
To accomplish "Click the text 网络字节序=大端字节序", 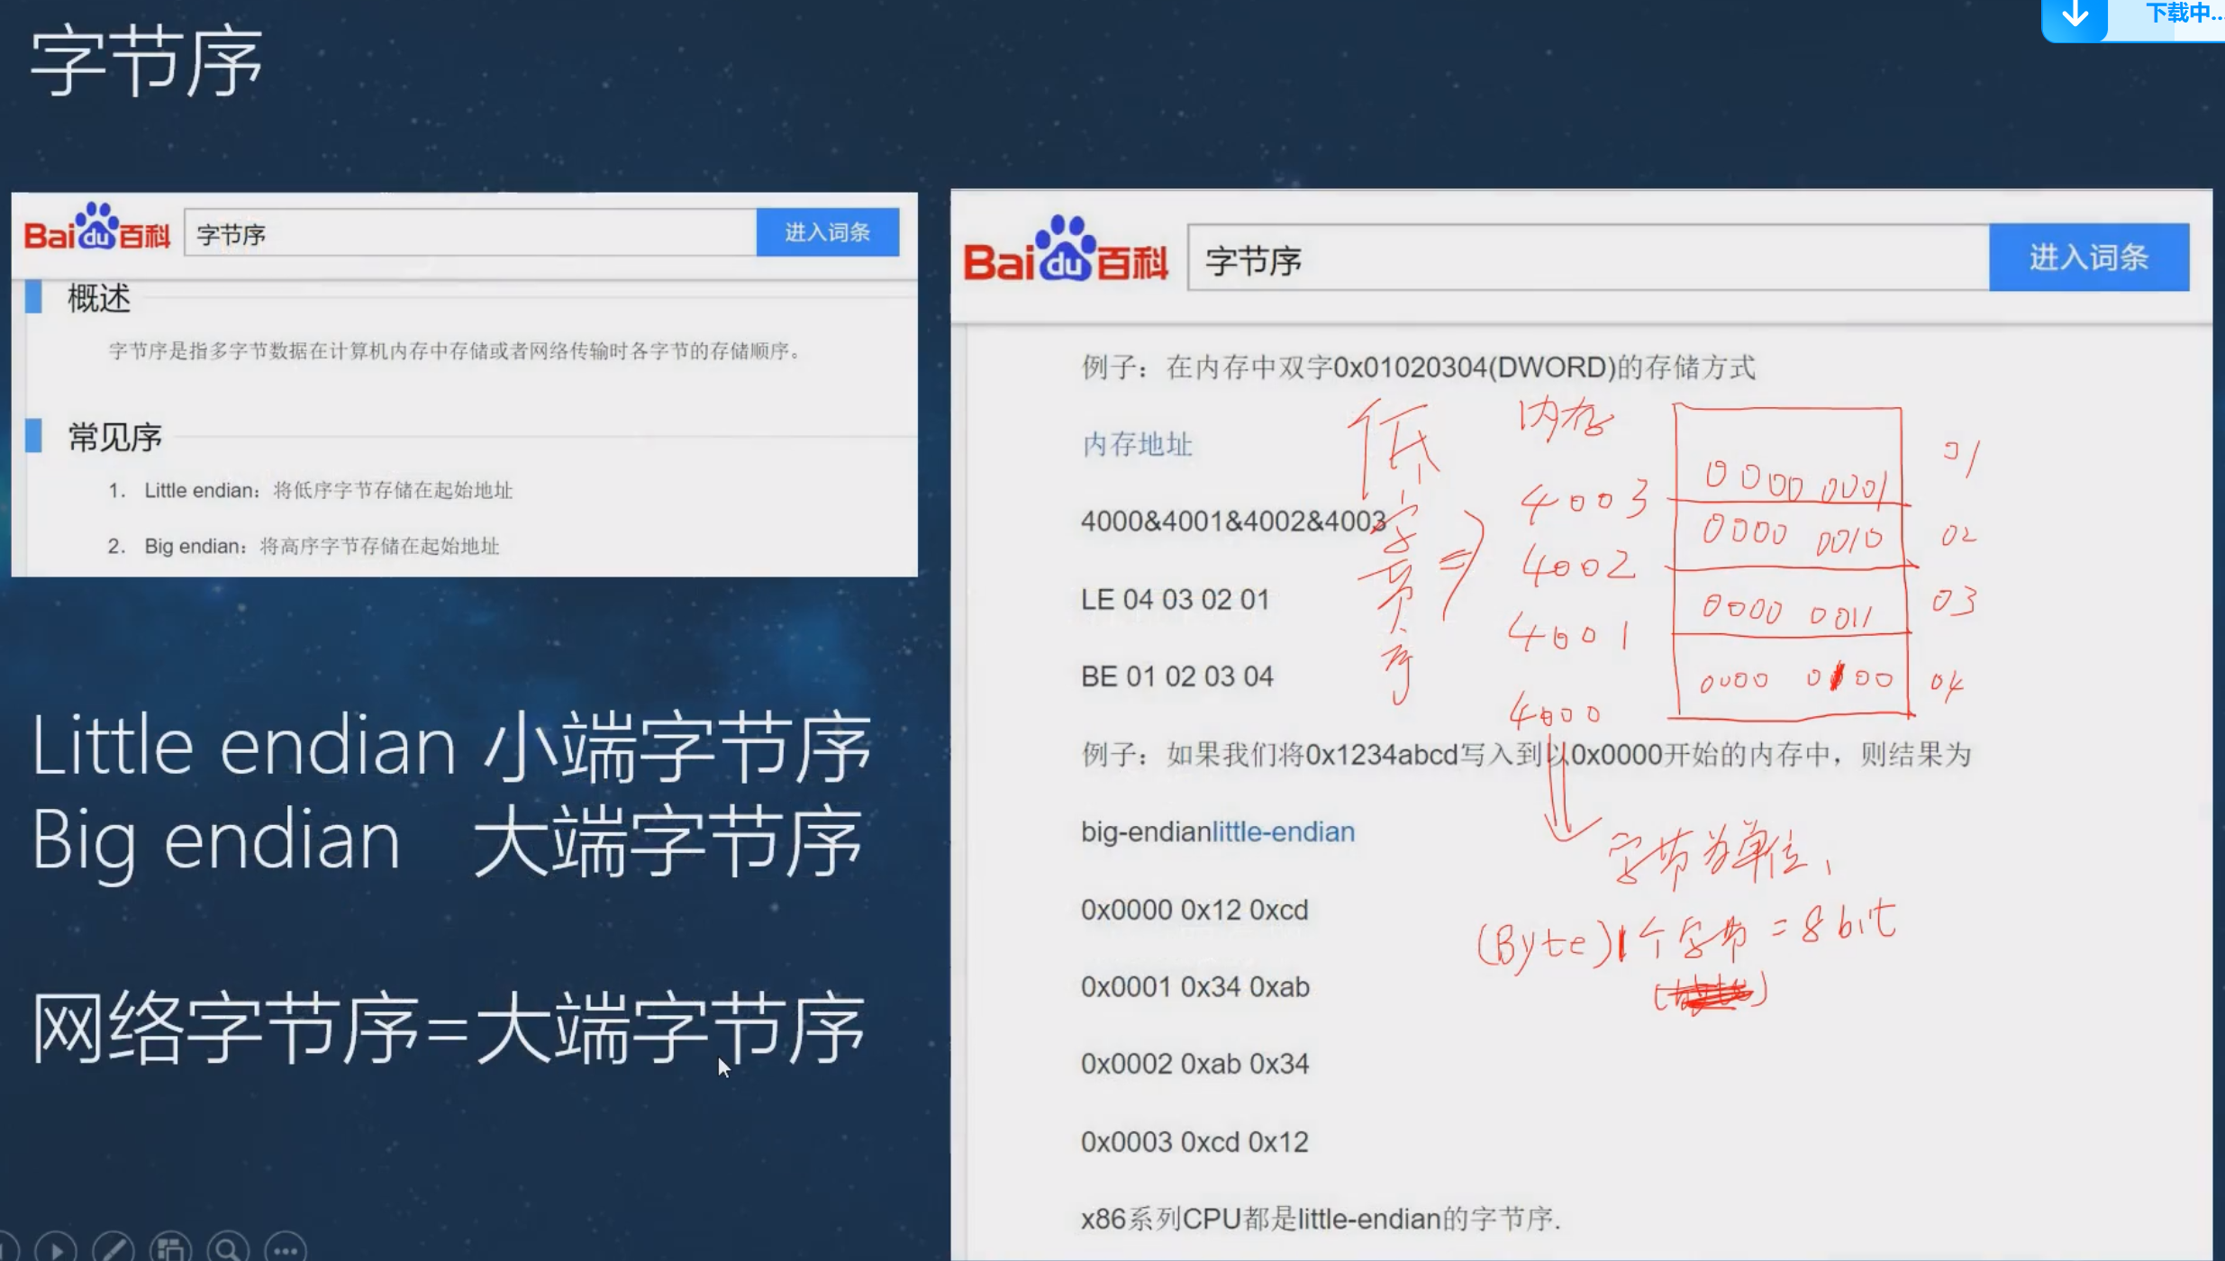I will pos(448,1029).
